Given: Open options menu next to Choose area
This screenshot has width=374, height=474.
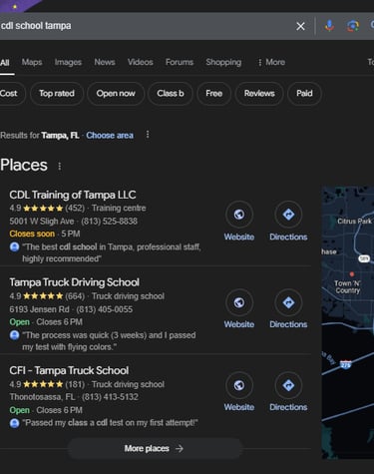Looking at the screenshot, I should tap(148, 135).
